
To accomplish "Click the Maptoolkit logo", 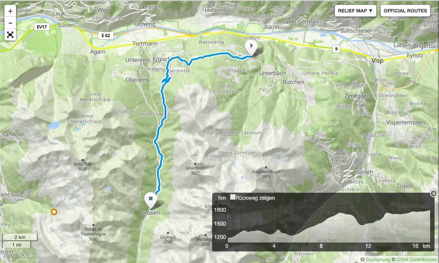I will [x=19, y=255].
